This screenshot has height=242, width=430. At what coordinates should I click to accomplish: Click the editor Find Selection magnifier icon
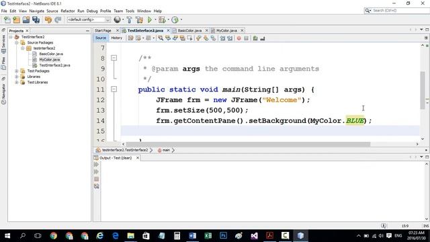(x=161, y=38)
